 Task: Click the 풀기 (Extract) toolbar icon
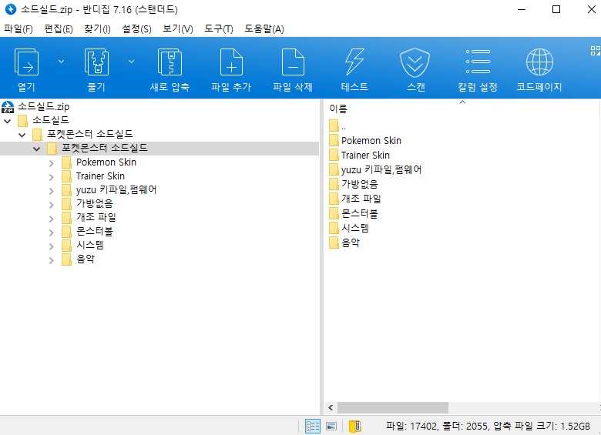pyautogui.click(x=96, y=62)
